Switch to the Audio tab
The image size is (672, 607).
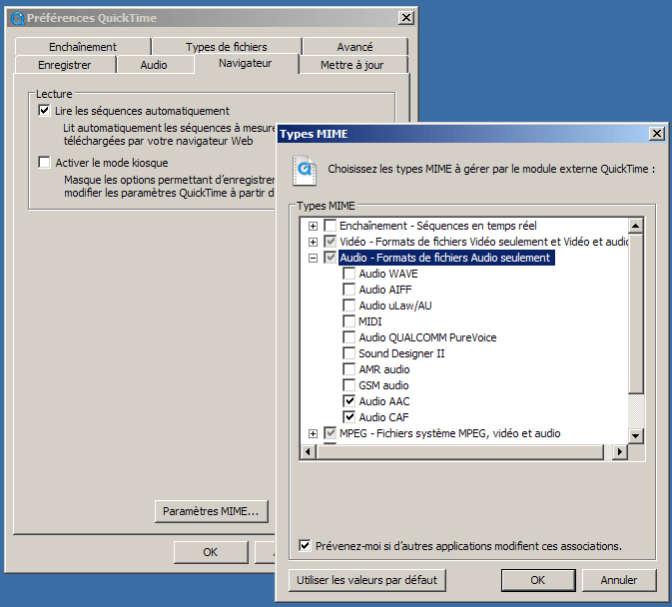click(x=154, y=65)
